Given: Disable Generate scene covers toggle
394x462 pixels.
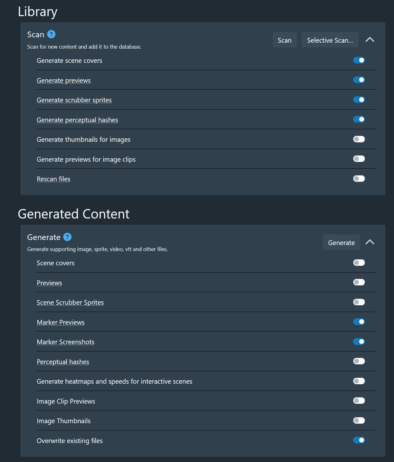Looking at the screenshot, I should point(359,60).
